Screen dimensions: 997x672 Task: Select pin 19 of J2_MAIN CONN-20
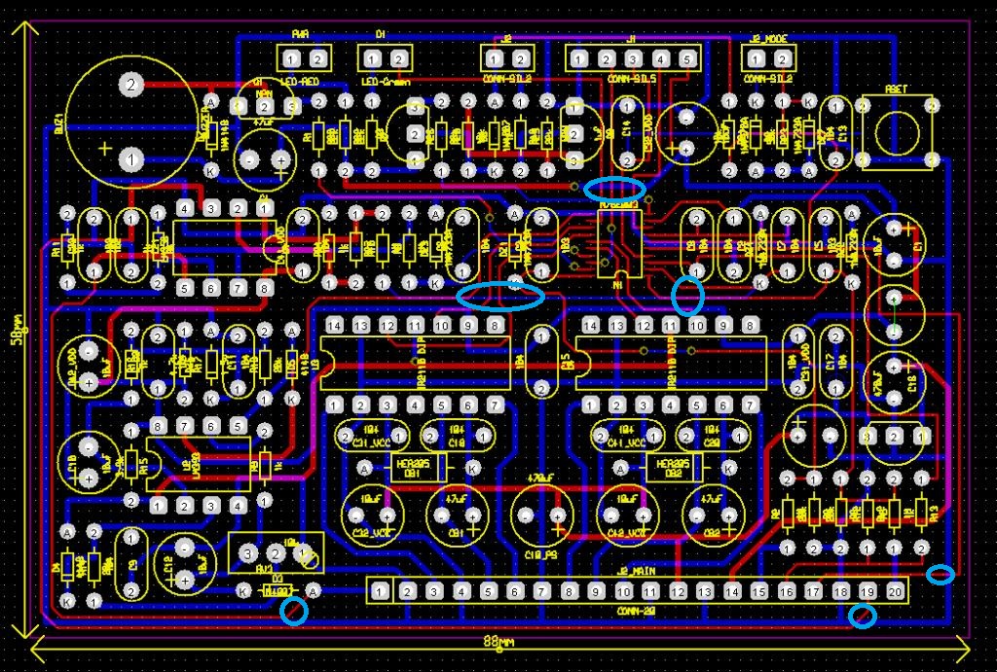click(x=868, y=592)
